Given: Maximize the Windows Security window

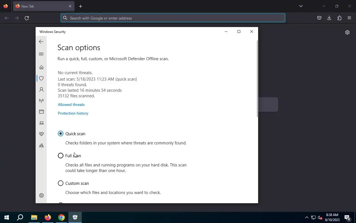Looking at the screenshot, I should [x=239, y=31].
